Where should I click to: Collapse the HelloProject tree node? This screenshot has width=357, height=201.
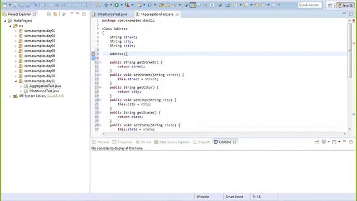[x=5, y=21]
